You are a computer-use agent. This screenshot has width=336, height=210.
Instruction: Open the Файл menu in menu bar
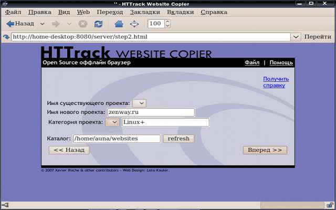(x=13, y=12)
